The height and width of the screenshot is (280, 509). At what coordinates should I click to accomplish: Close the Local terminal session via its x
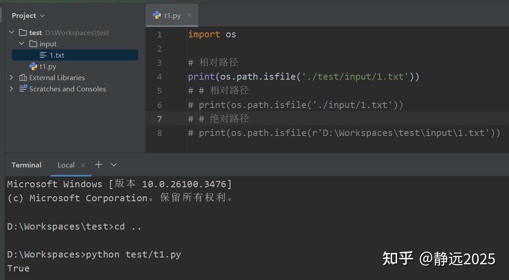tap(83, 165)
